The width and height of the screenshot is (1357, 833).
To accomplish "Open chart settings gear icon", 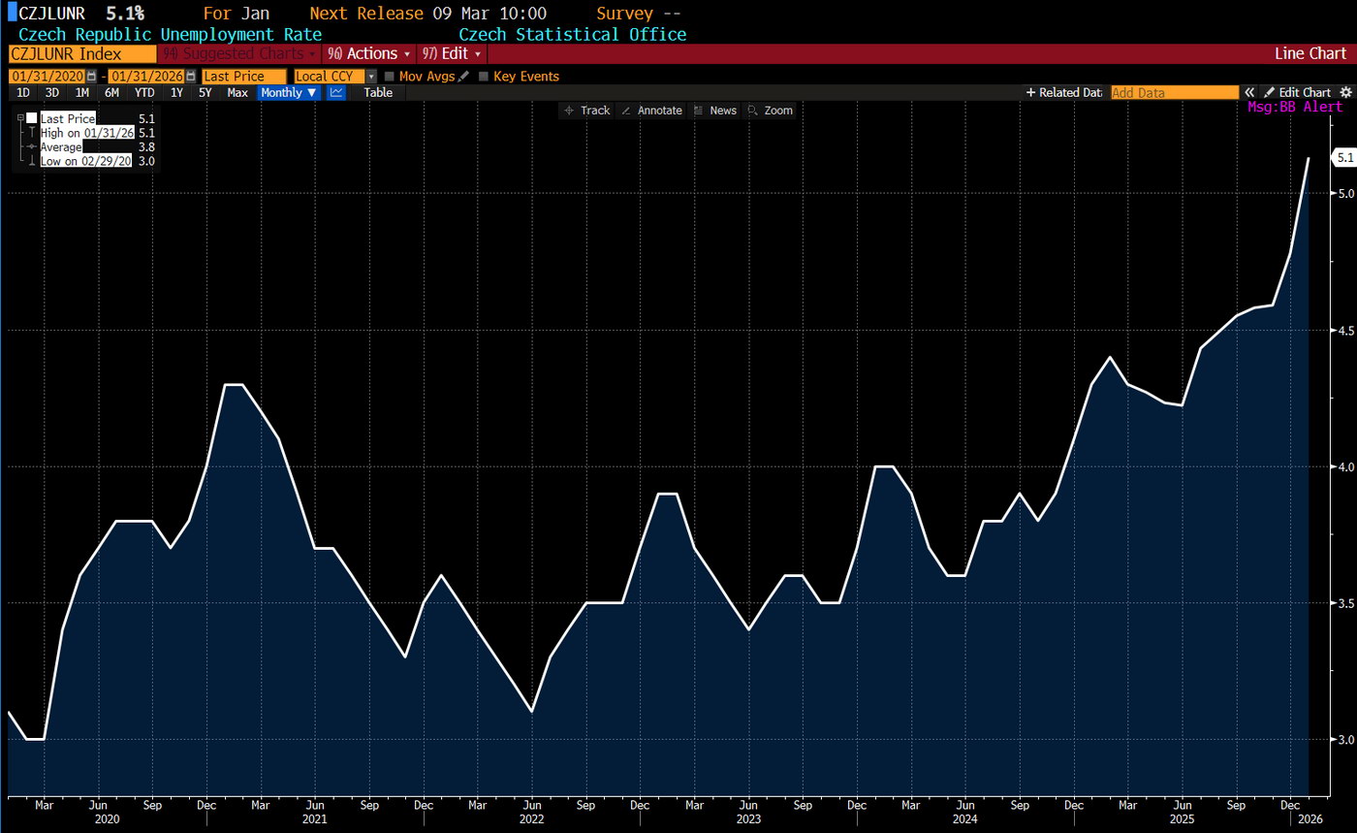I will pyautogui.click(x=1345, y=92).
